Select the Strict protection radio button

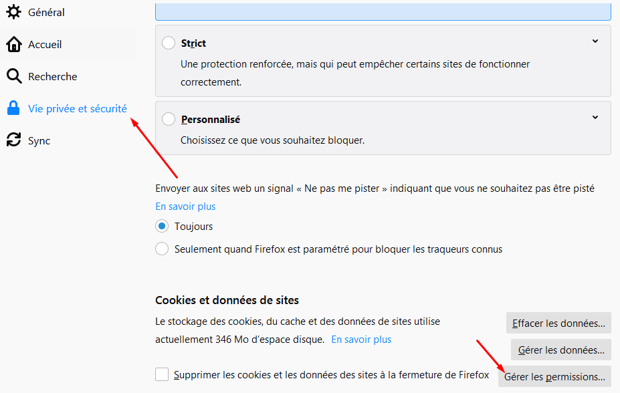pyautogui.click(x=169, y=43)
